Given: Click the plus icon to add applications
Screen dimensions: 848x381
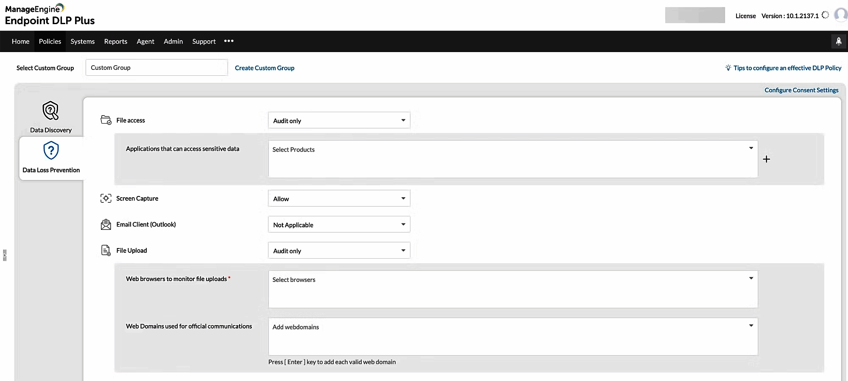Looking at the screenshot, I should tap(766, 159).
